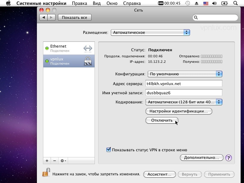Click the Применить button
The image size is (244, 183).
click(x=219, y=174)
